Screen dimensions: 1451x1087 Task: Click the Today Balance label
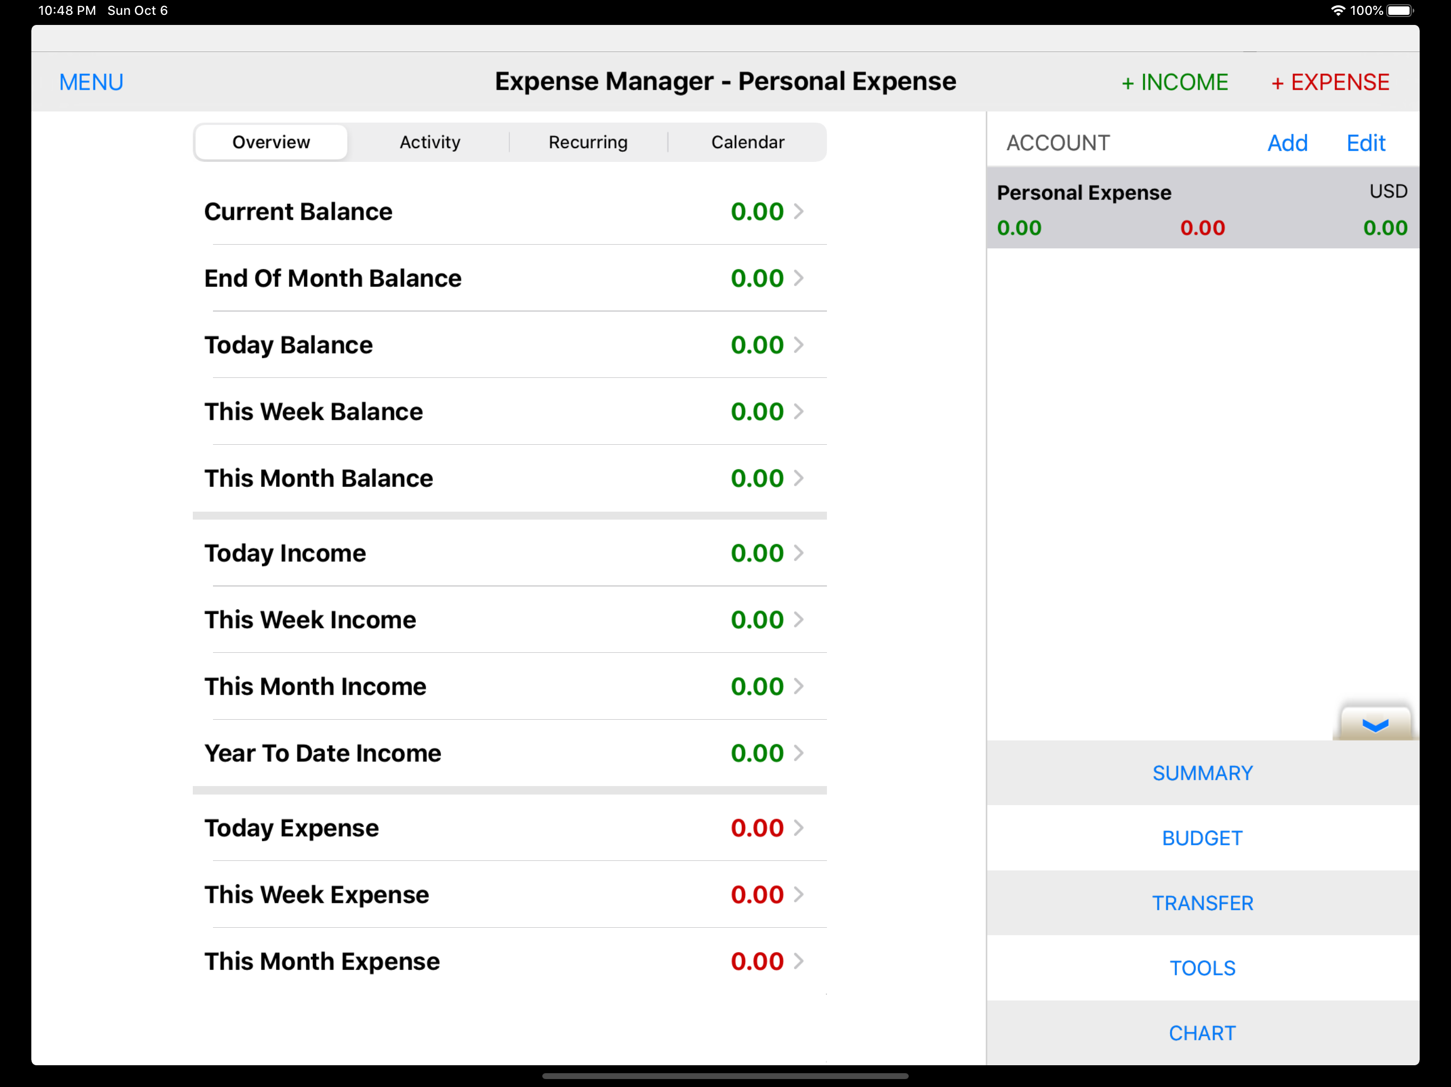click(288, 345)
